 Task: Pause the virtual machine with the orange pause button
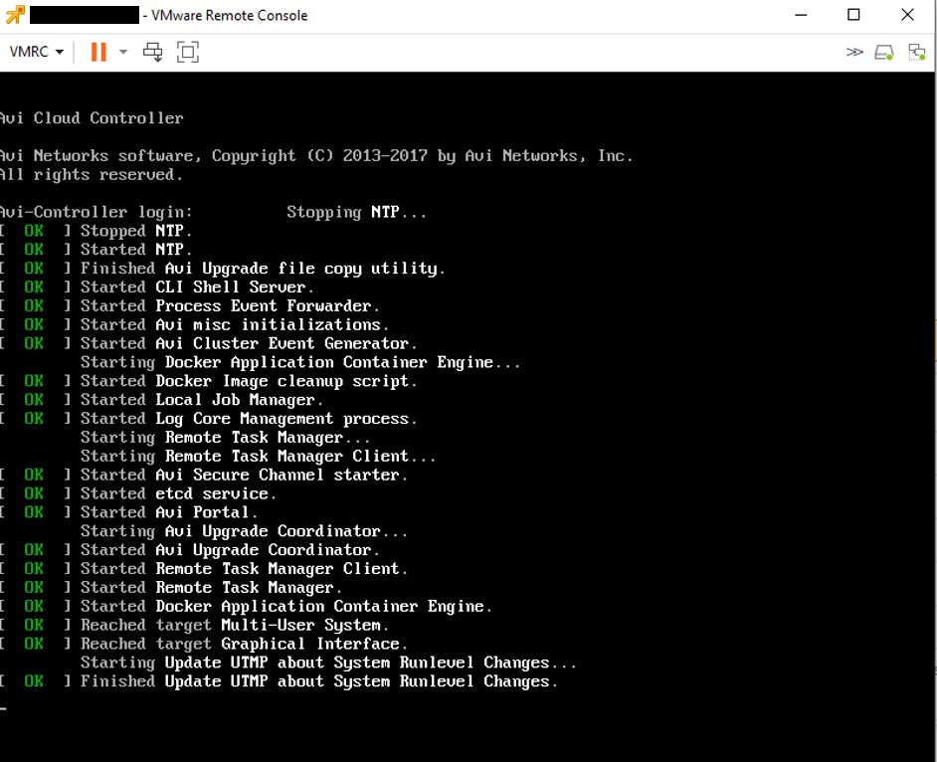click(x=98, y=52)
